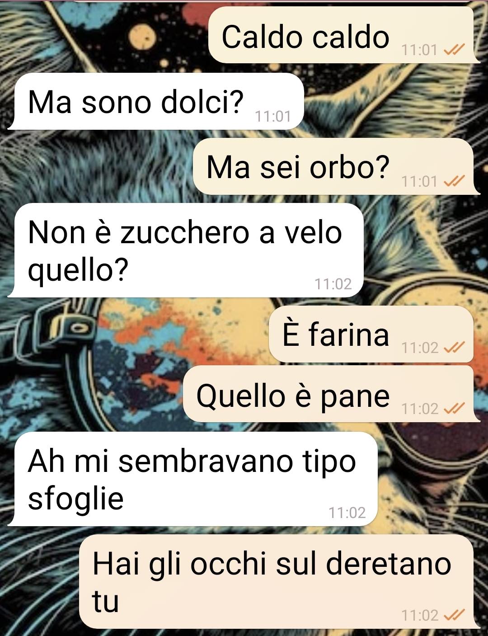Tap the 11:02 timestamp on the zucchero message

pos(333,284)
